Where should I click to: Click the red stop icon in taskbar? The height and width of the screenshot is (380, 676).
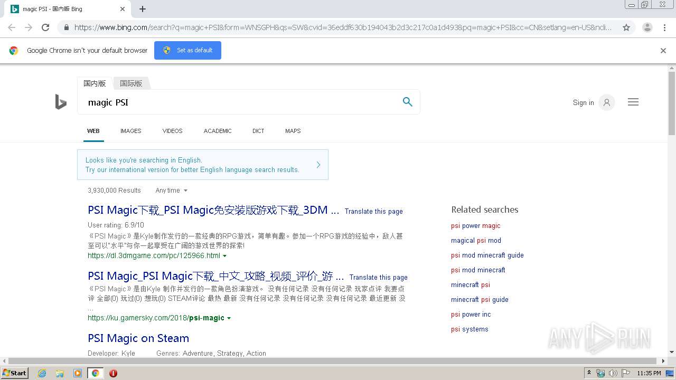point(113,373)
